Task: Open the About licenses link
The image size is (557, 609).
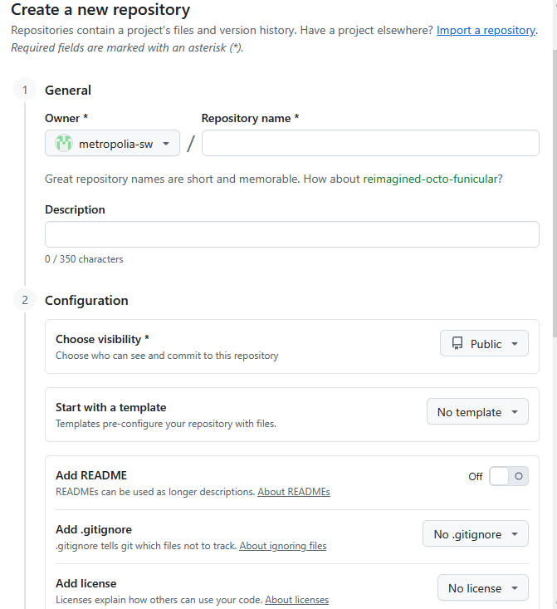Action: 296,600
